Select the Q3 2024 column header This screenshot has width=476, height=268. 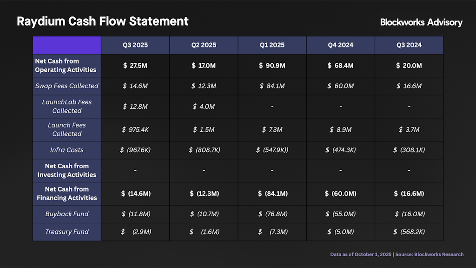409,45
